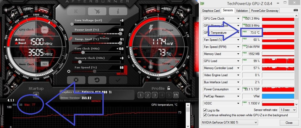Select profile slot 3
Image resolution: width=301 pixels, height=128 pixels.
[x=155, y=95]
